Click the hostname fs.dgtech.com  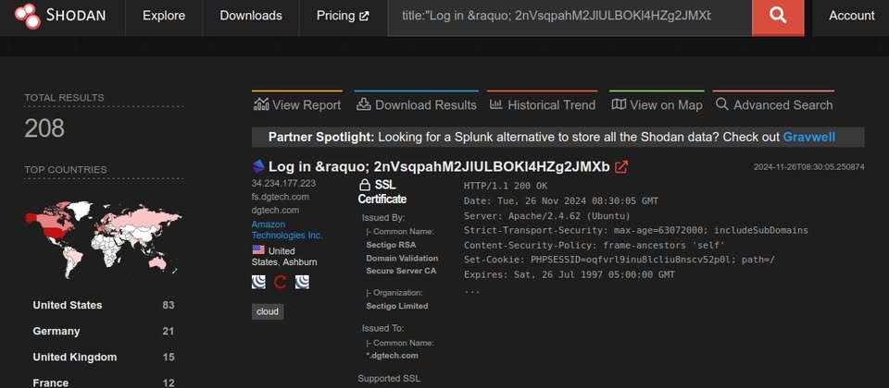click(280, 197)
